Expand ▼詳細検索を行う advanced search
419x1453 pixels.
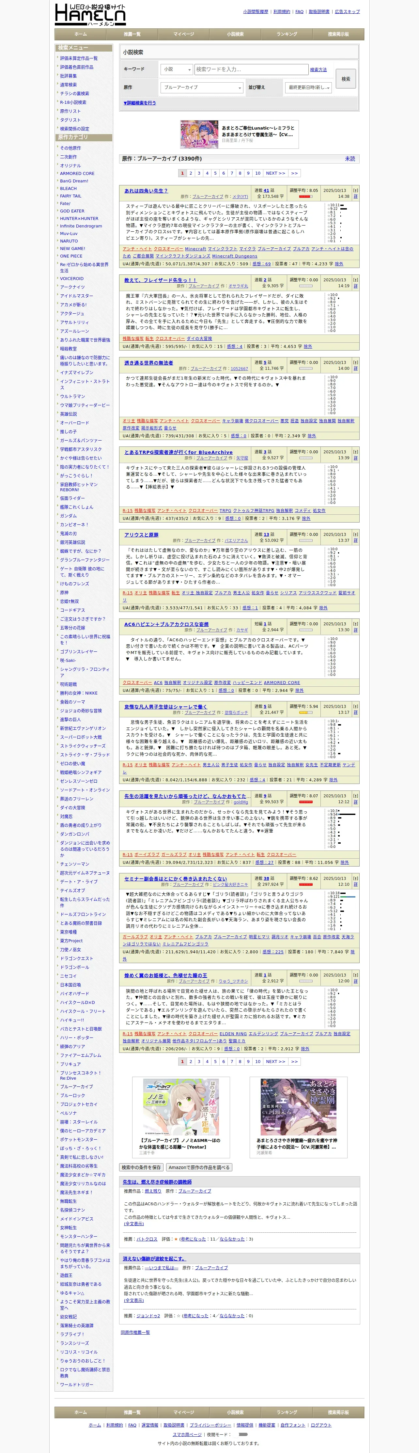[140, 103]
